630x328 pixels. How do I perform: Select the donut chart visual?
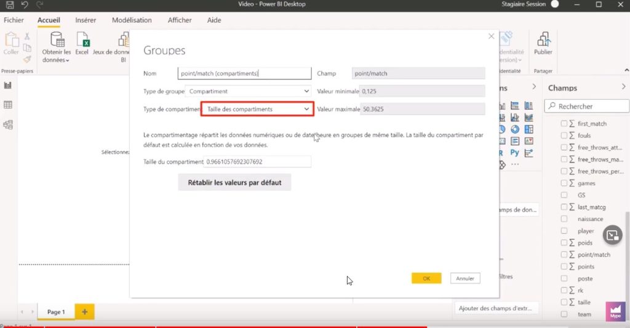point(515,129)
